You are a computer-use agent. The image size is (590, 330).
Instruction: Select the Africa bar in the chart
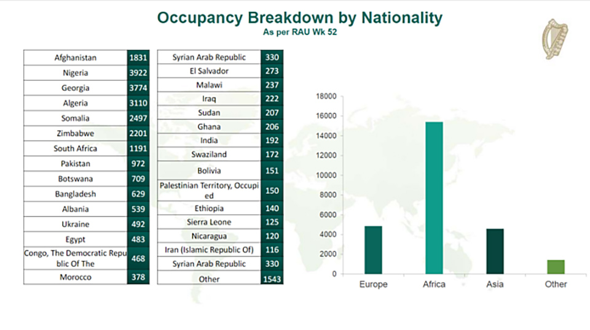pos(434,198)
